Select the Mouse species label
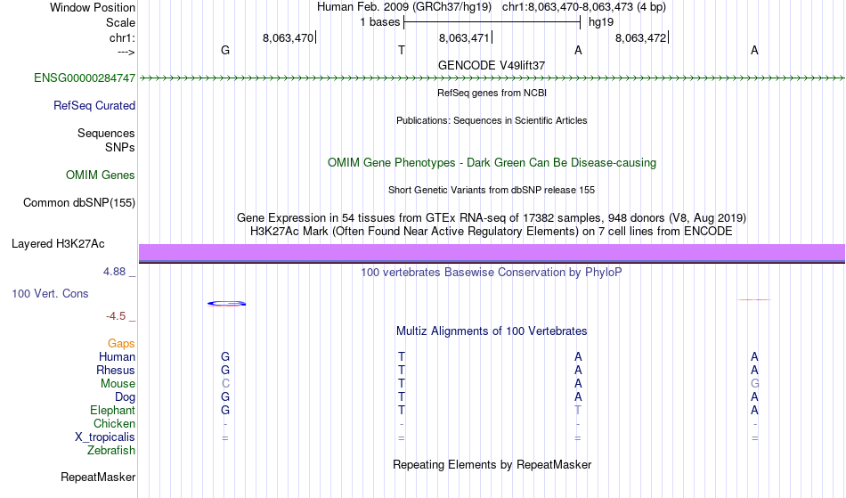The width and height of the screenshot is (846, 498). (x=118, y=384)
